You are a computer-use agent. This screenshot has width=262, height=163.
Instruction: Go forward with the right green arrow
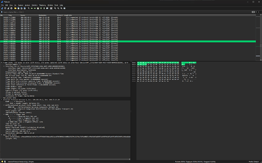tap(35, 8)
